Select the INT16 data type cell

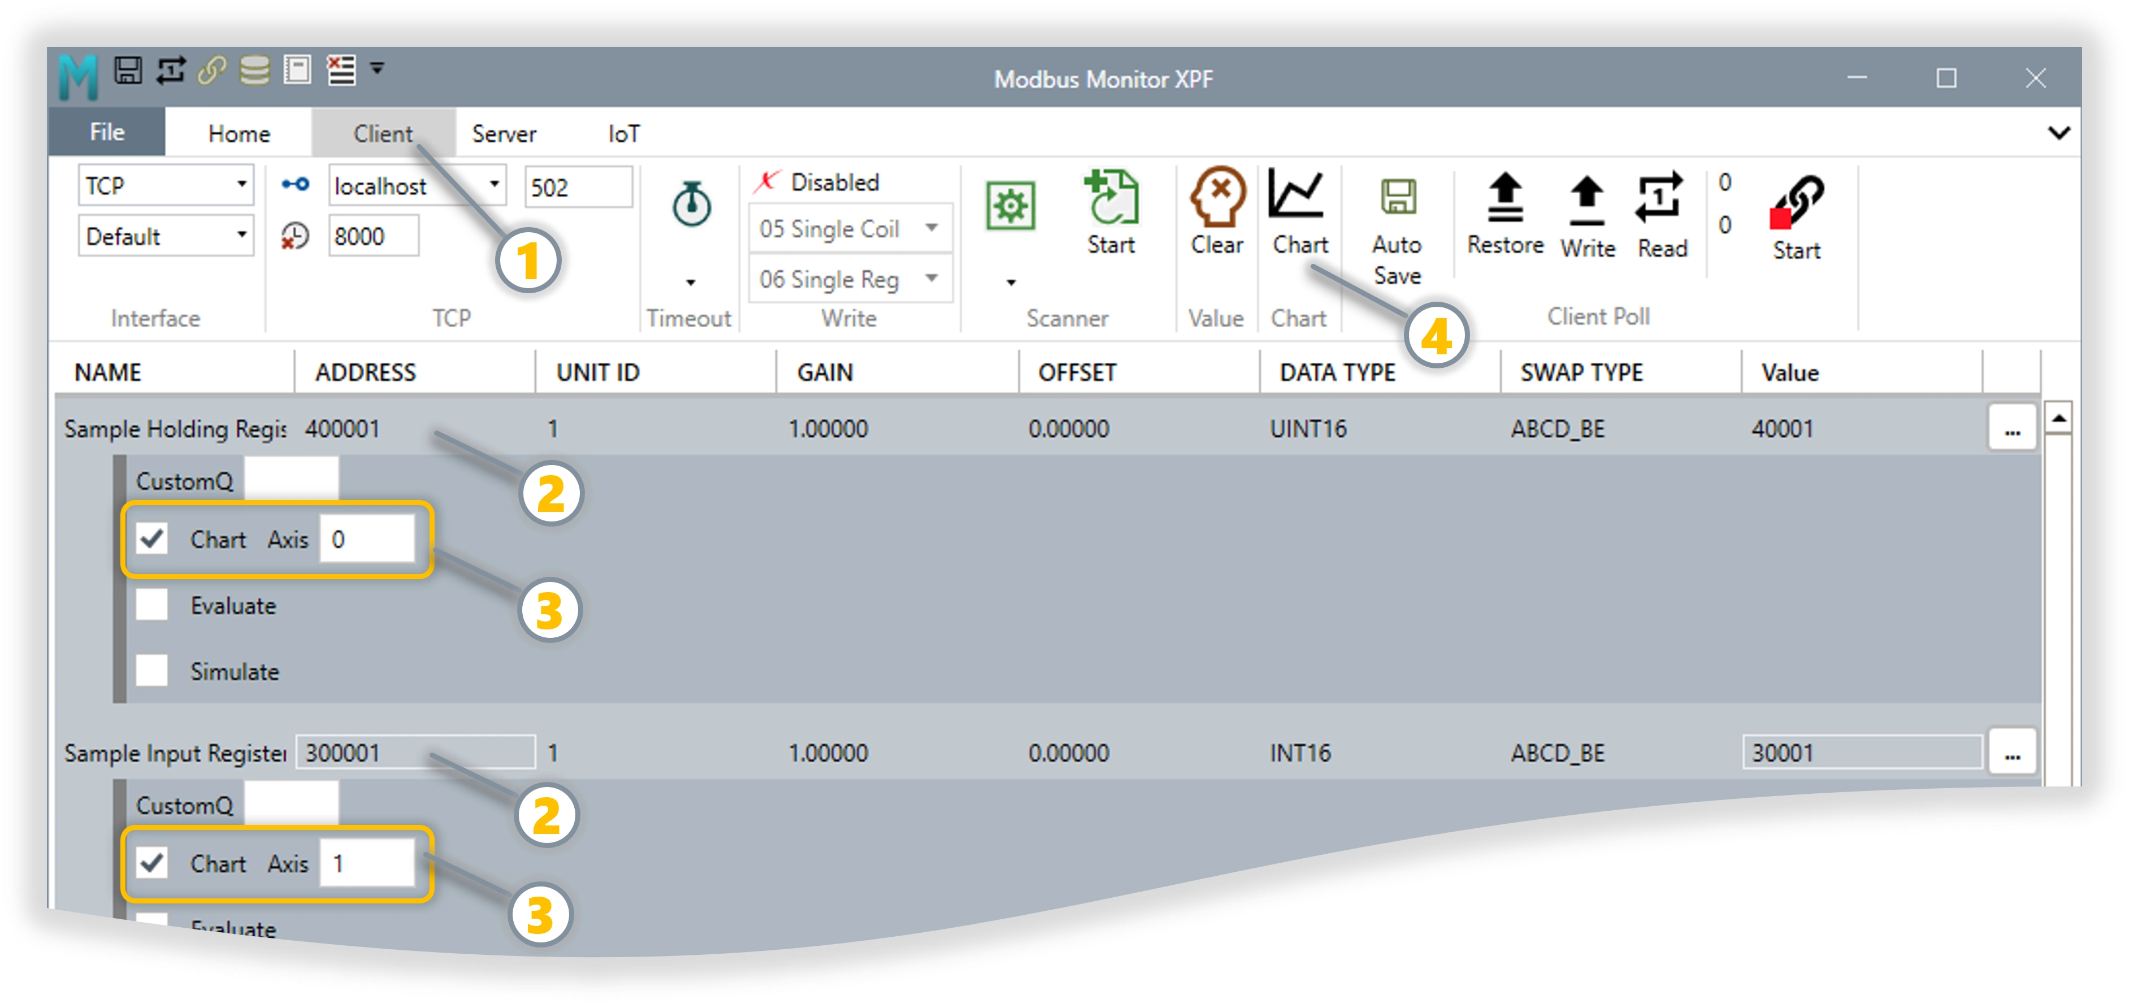click(x=1300, y=754)
